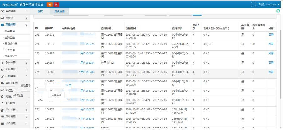283x135 pixels.
Task: Click the 礼物管理 gift icon
Action: click(3, 70)
